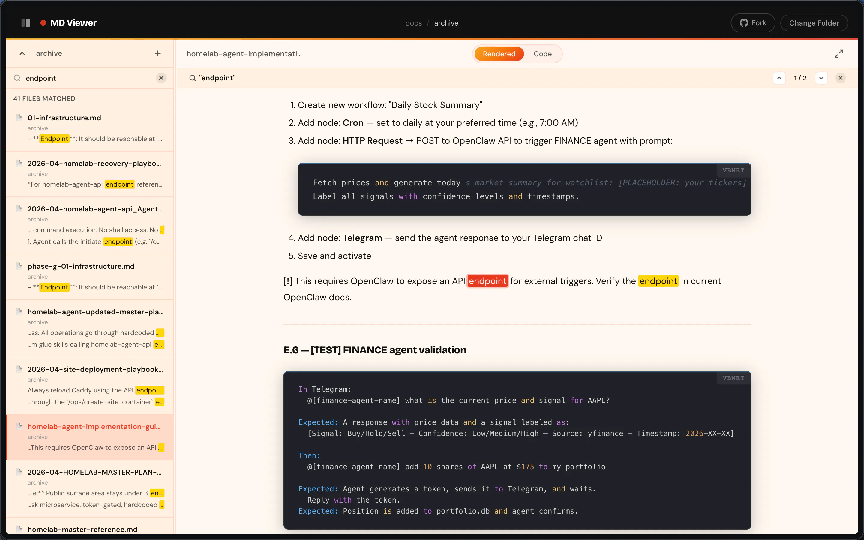Open the archive breadcrumb link
Image resolution: width=864 pixels, height=540 pixels.
point(446,23)
